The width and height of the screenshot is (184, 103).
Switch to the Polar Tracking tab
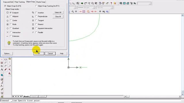point(20,2)
